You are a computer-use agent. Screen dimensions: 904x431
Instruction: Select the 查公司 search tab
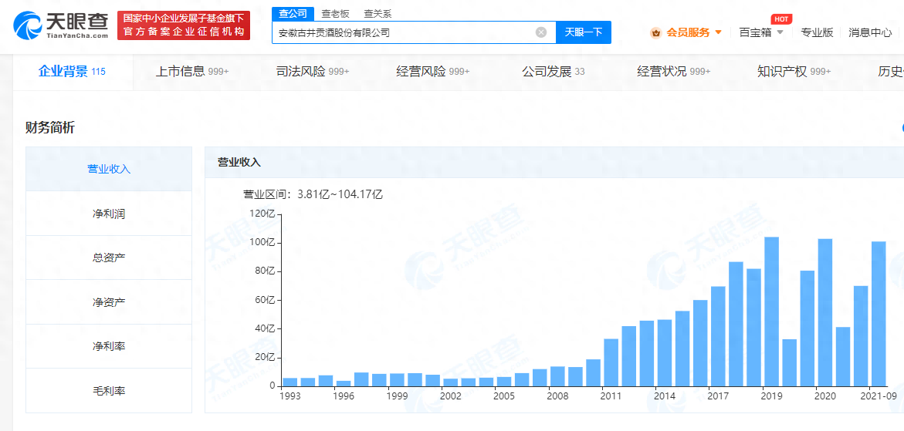(293, 14)
